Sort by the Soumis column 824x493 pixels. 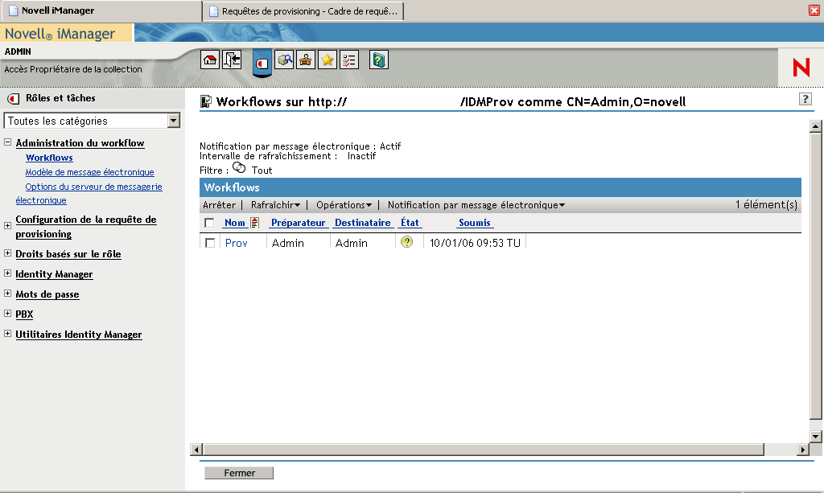click(x=475, y=223)
